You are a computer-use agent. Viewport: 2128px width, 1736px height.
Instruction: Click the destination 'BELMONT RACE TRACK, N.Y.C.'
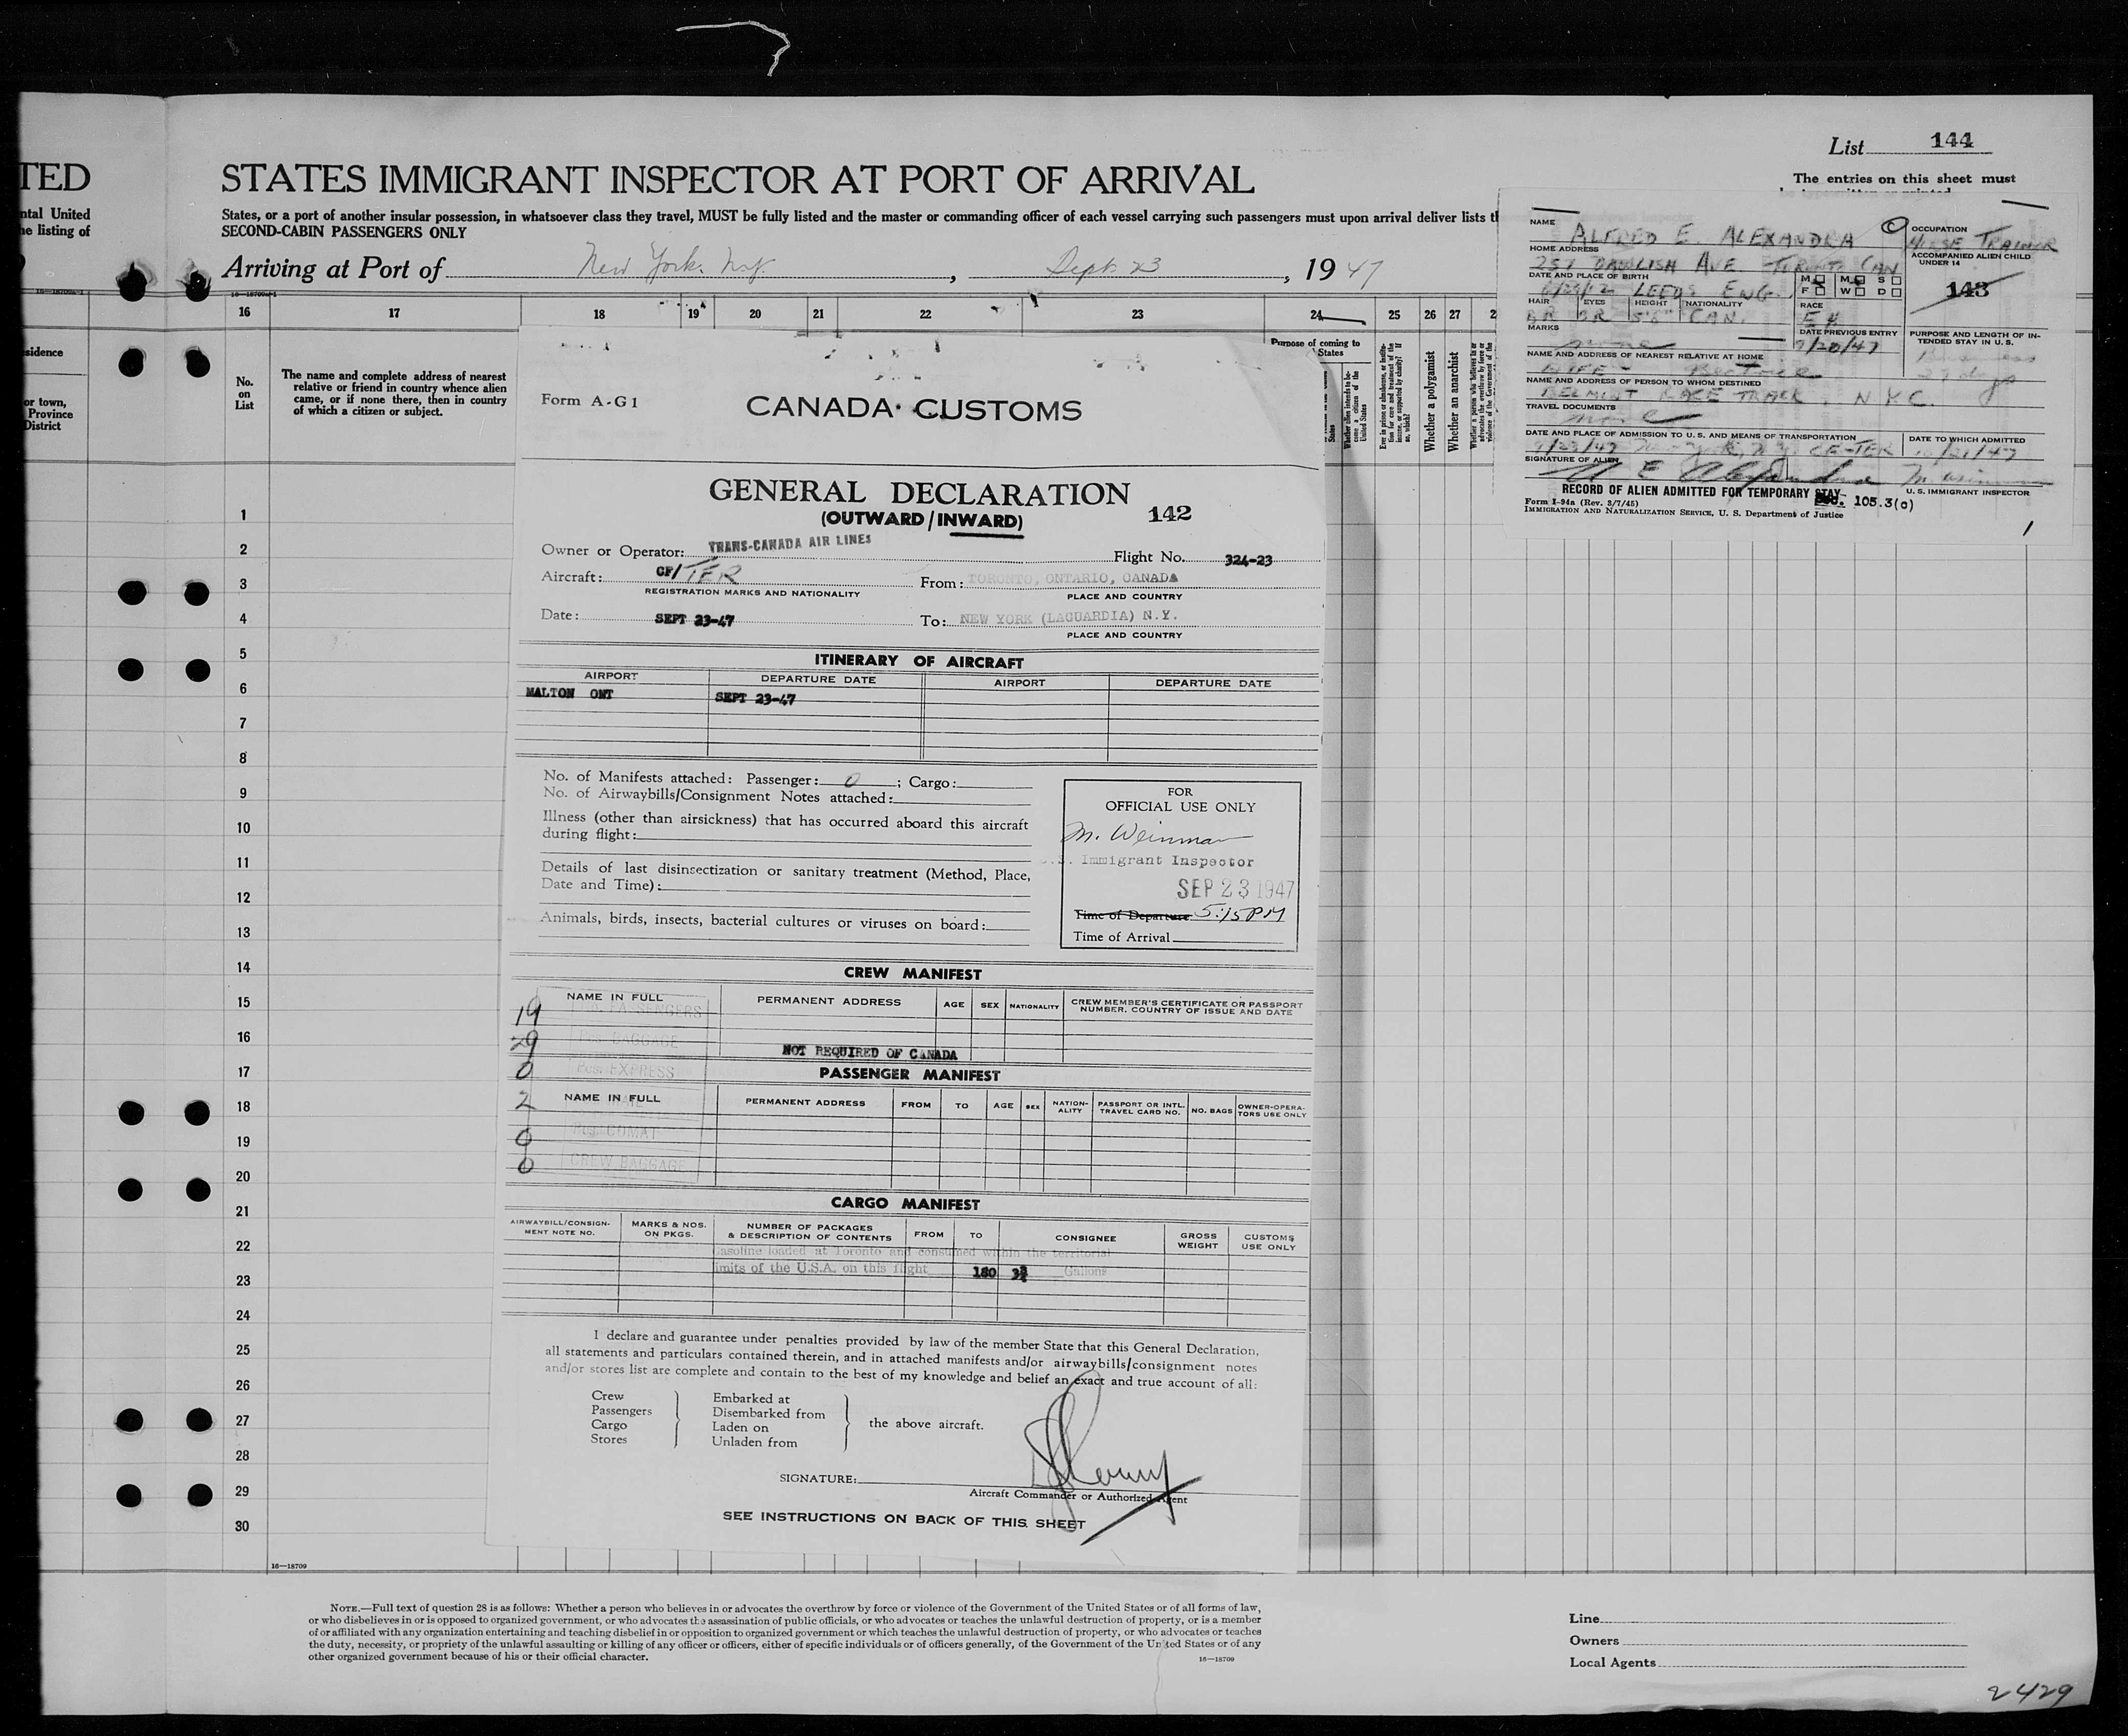[1737, 397]
